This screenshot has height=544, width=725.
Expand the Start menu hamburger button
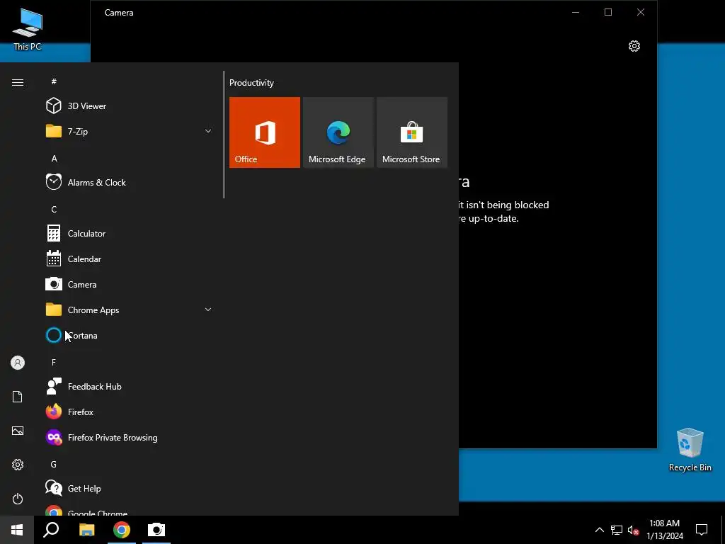tap(18, 82)
